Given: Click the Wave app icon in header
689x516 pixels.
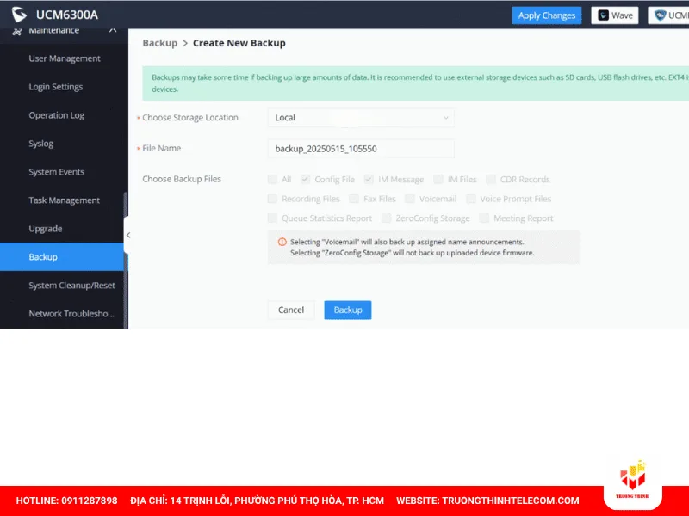Looking at the screenshot, I should click(x=604, y=15).
